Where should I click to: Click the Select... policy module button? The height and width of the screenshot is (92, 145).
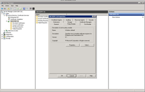point(87,45)
